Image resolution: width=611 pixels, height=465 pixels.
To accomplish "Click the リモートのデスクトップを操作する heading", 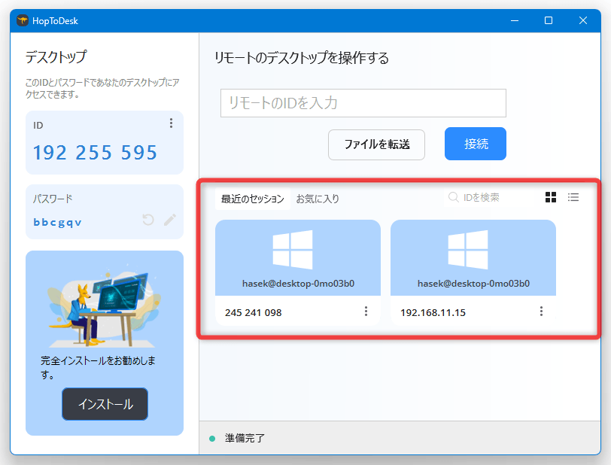I will click(302, 58).
